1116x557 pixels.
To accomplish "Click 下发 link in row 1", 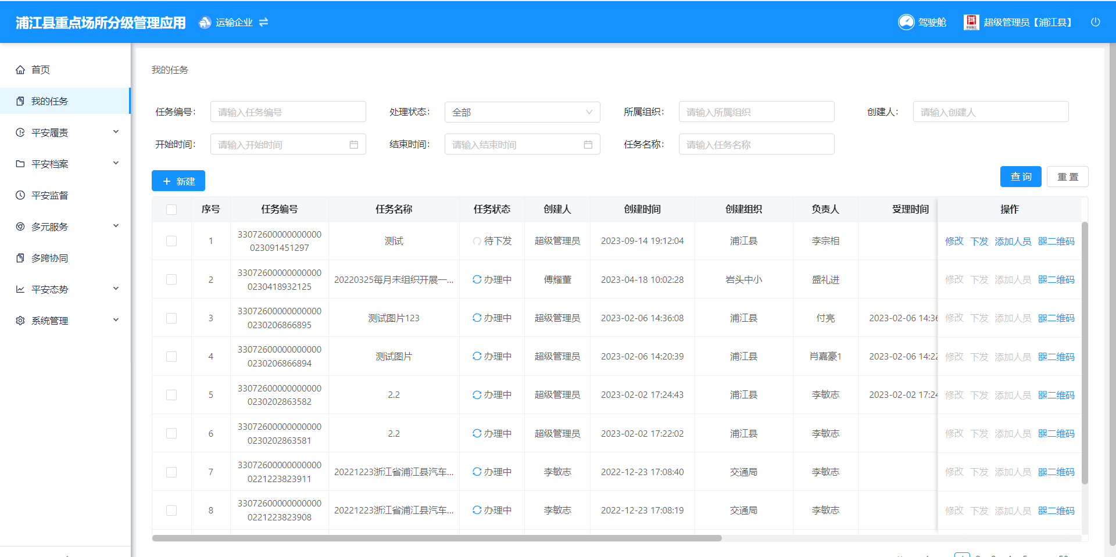I will coord(979,241).
